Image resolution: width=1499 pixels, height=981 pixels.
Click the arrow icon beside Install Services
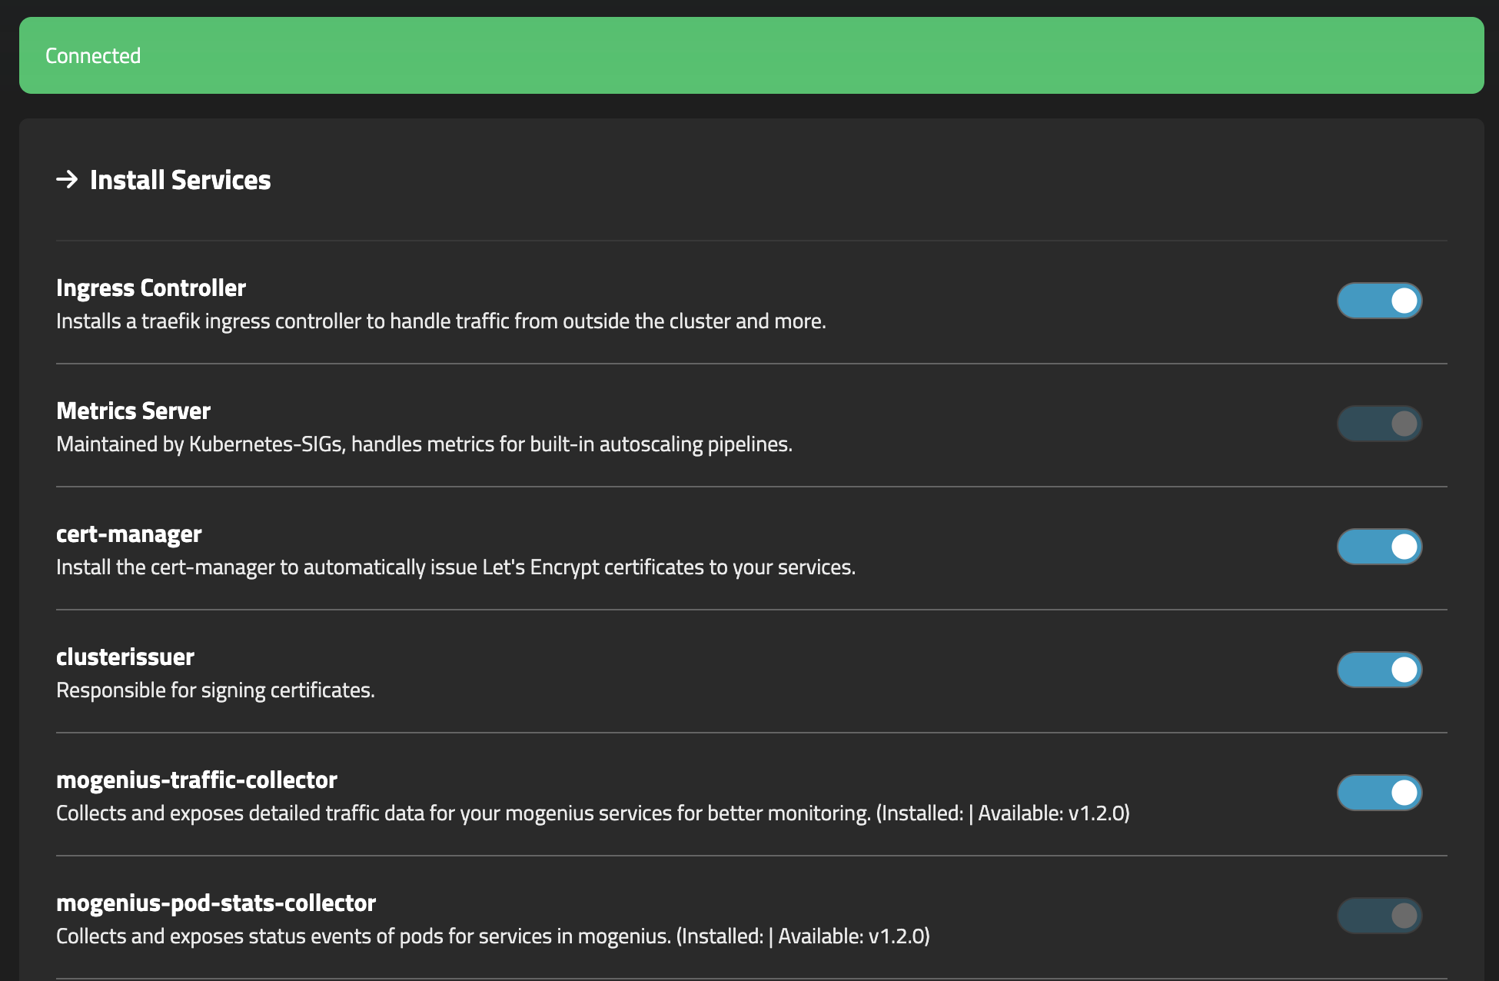pos(67,180)
